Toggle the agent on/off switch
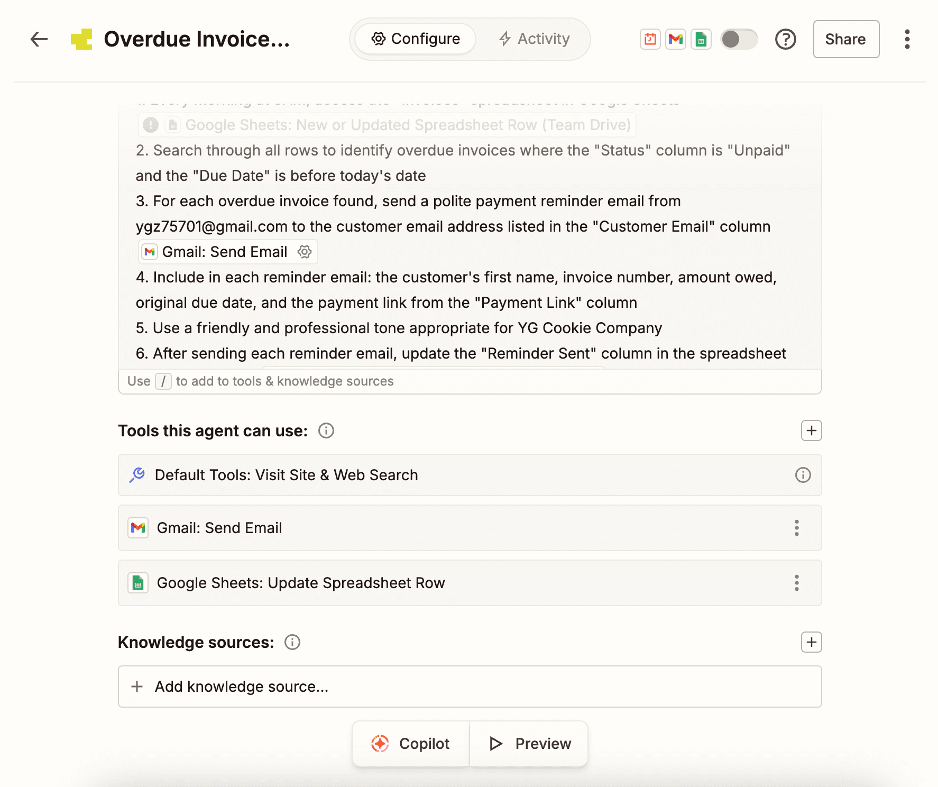The width and height of the screenshot is (938, 787). pyautogui.click(x=739, y=39)
